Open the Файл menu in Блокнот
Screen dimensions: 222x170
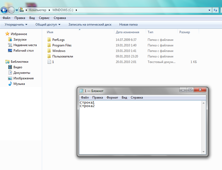click(85, 98)
